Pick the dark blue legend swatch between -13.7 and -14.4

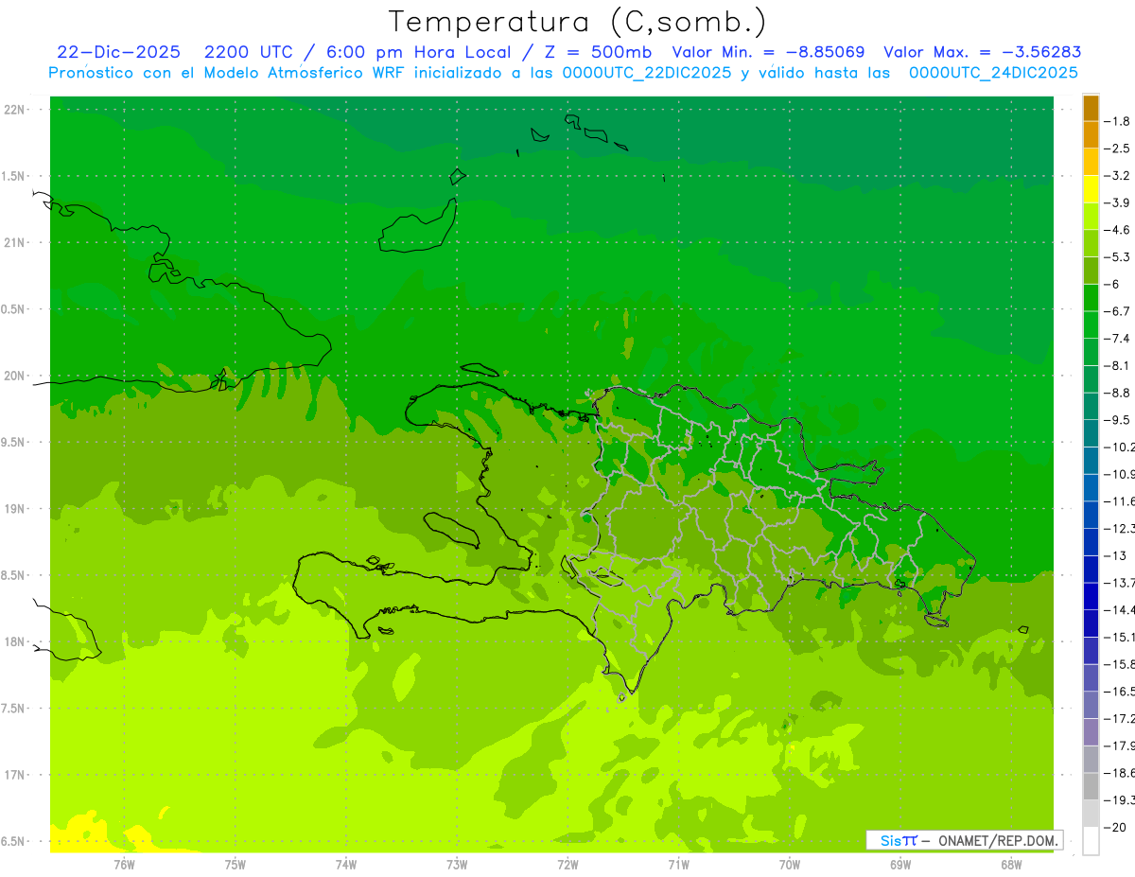pos(1091,597)
